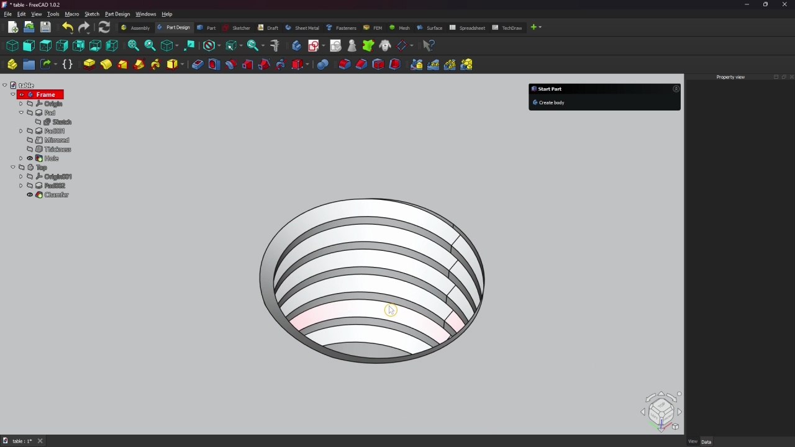Switch to the Spreadsheet workbench tab
The image size is (795, 447).
(x=468, y=27)
